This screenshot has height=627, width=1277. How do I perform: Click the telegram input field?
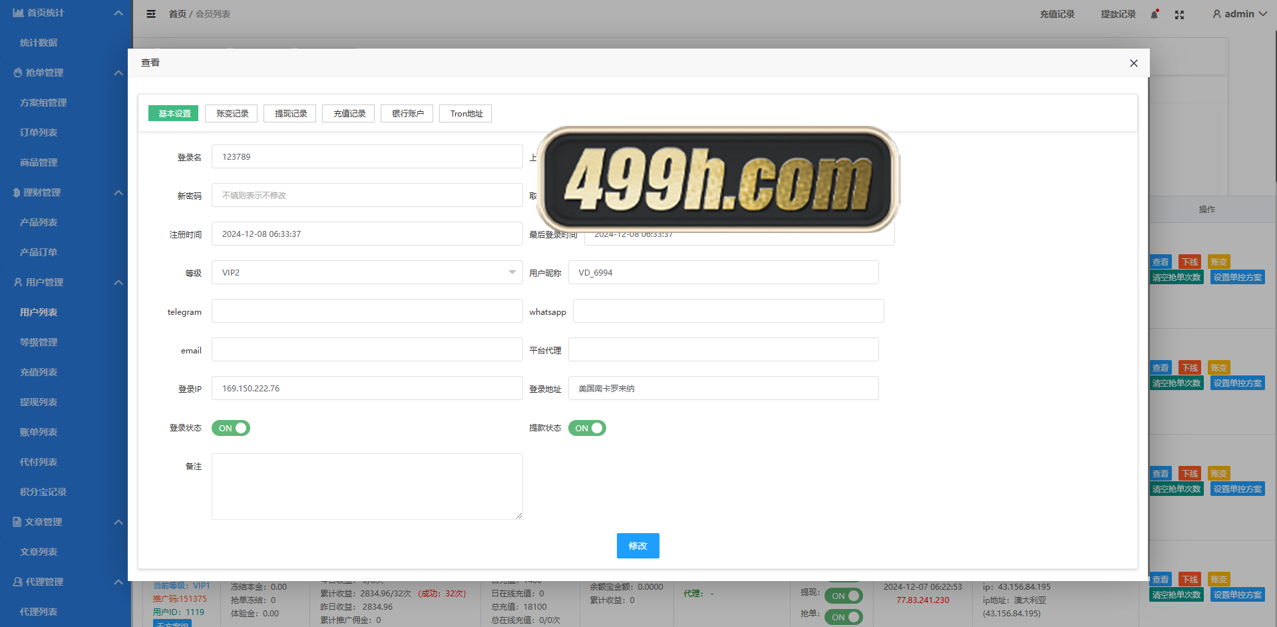point(367,311)
